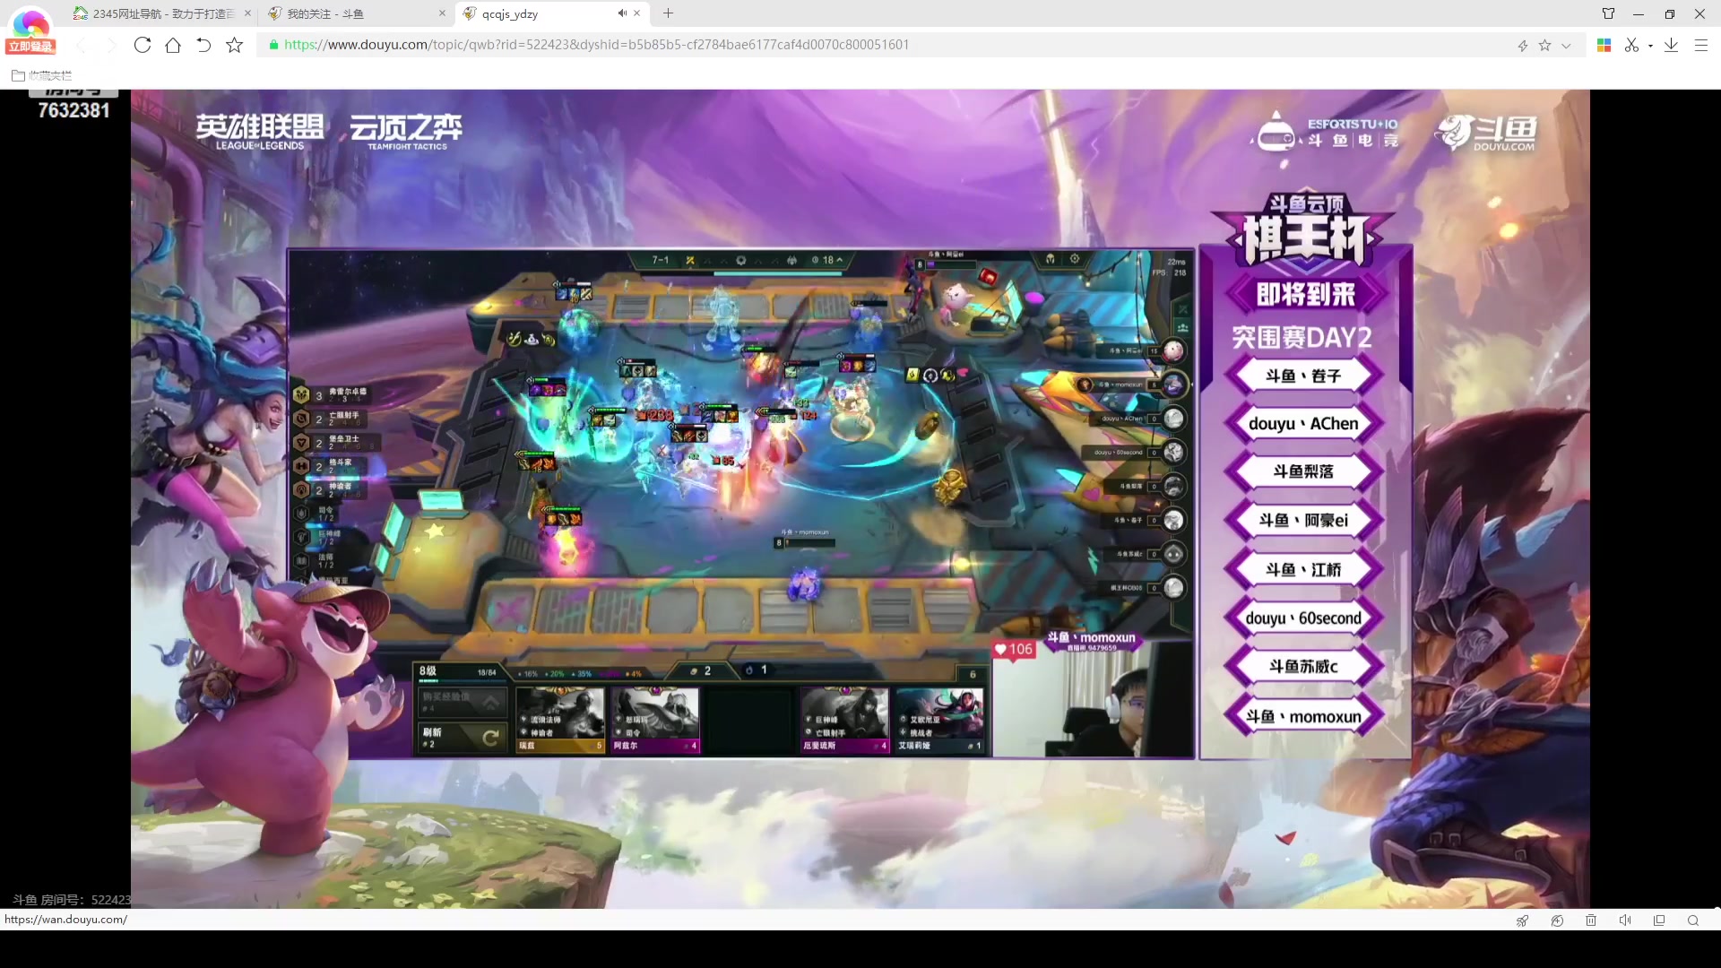Select player 斗鱼丶momoxun in the list

1303,716
